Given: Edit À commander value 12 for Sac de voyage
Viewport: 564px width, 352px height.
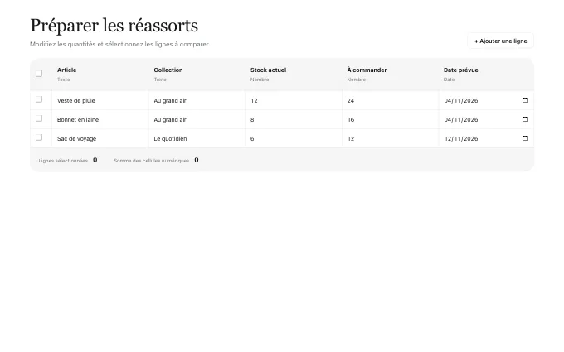Looking at the screenshot, I should coord(391,138).
